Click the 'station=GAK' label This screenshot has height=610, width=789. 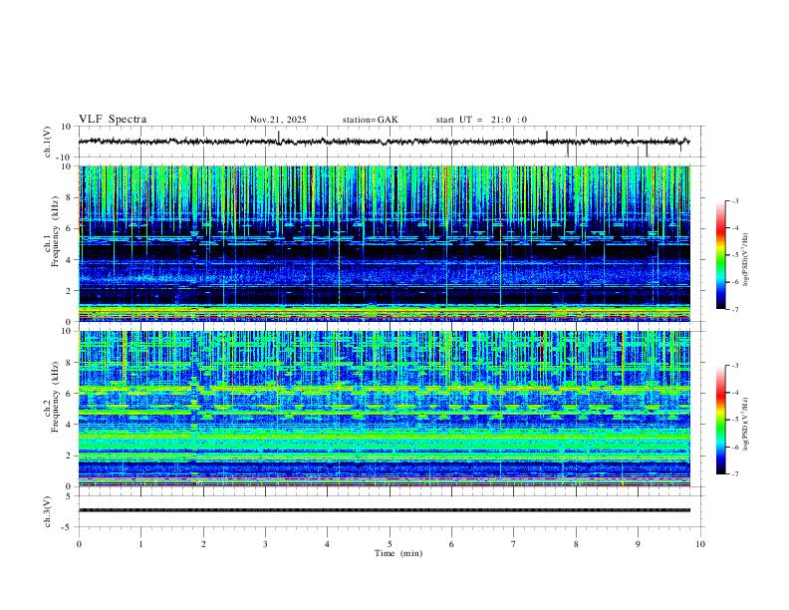(370, 120)
